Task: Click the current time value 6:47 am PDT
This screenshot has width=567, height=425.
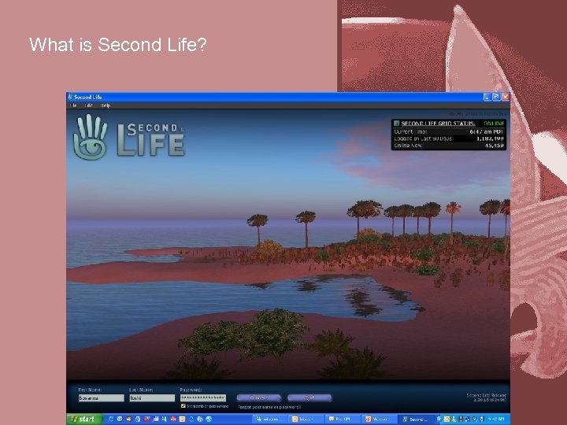Action: tap(487, 132)
